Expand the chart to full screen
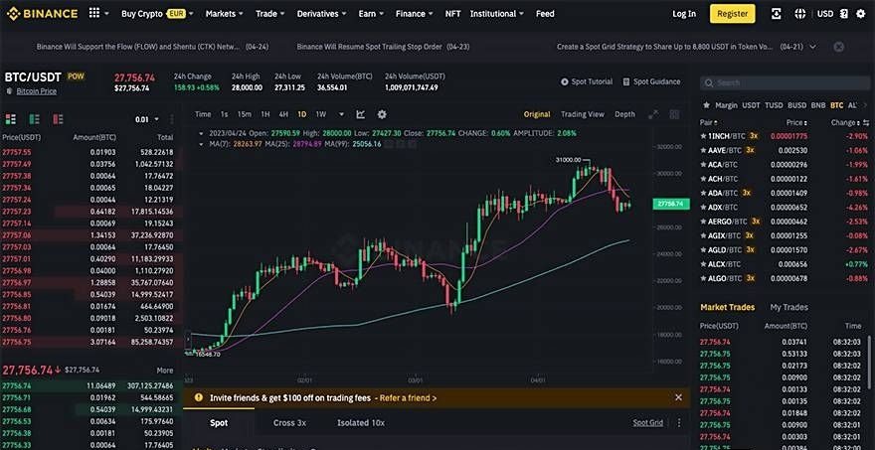Viewport: 875px width, 450px height. point(653,114)
